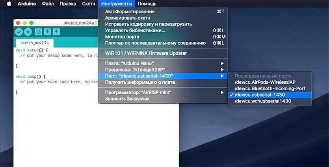
Task: Click the Upload arrow toolbar icon
Action: 28,32
